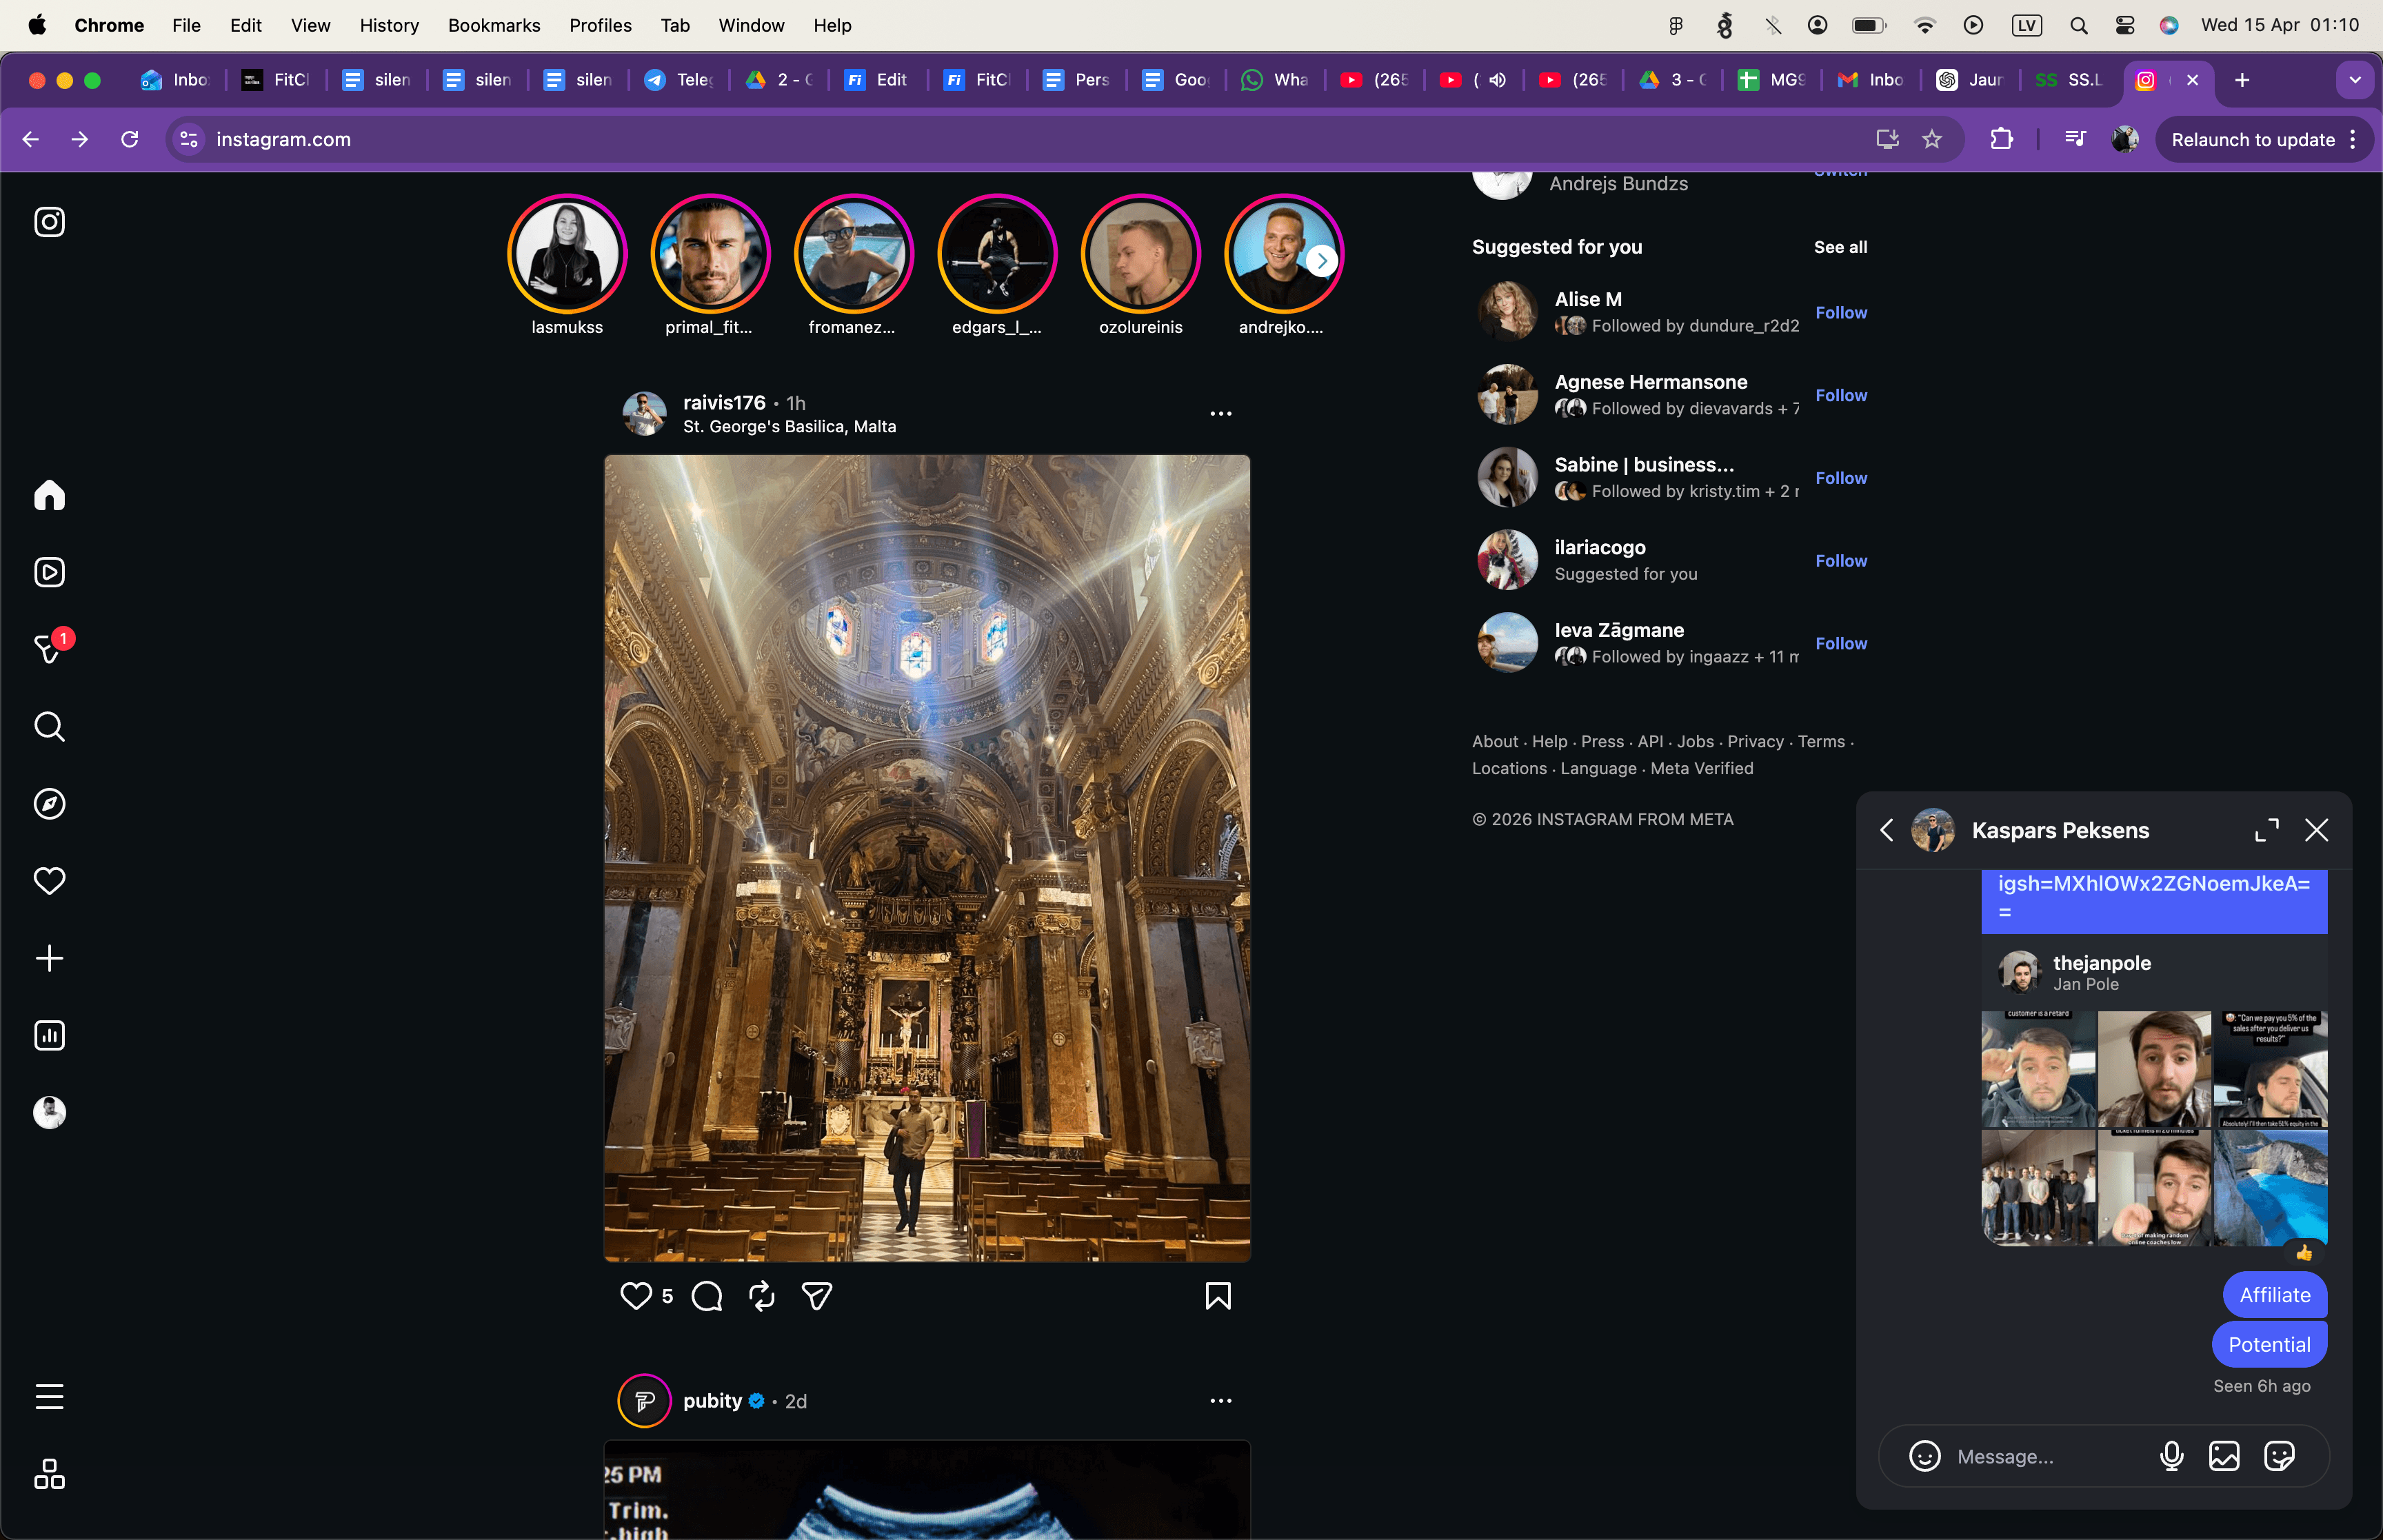This screenshot has width=2383, height=1540.
Task: Open Reels from the left sidebar
Action: click(x=49, y=572)
